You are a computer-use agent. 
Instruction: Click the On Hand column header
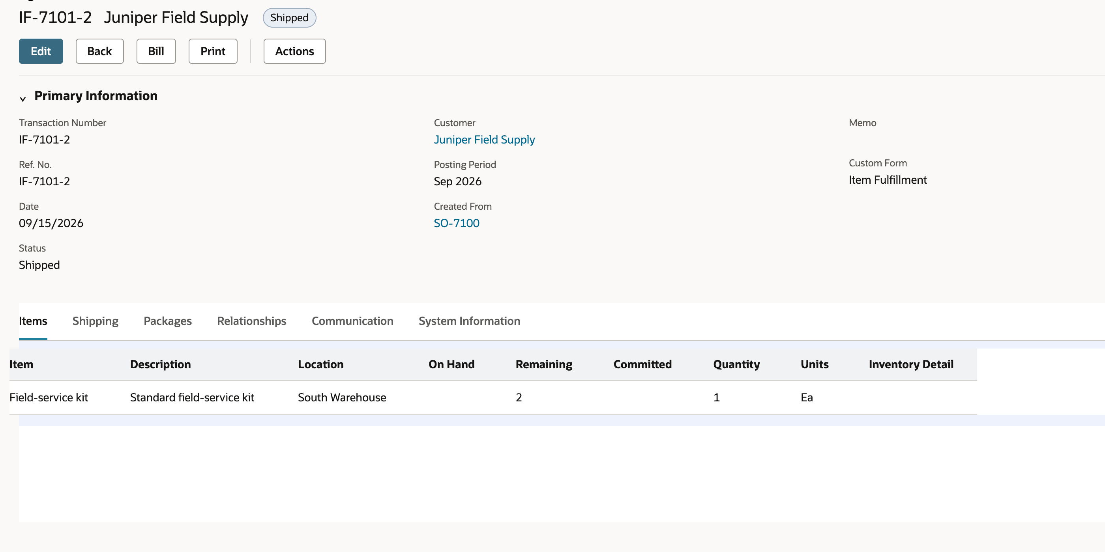451,364
